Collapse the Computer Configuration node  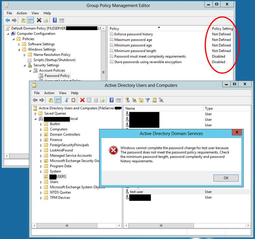[8, 34]
